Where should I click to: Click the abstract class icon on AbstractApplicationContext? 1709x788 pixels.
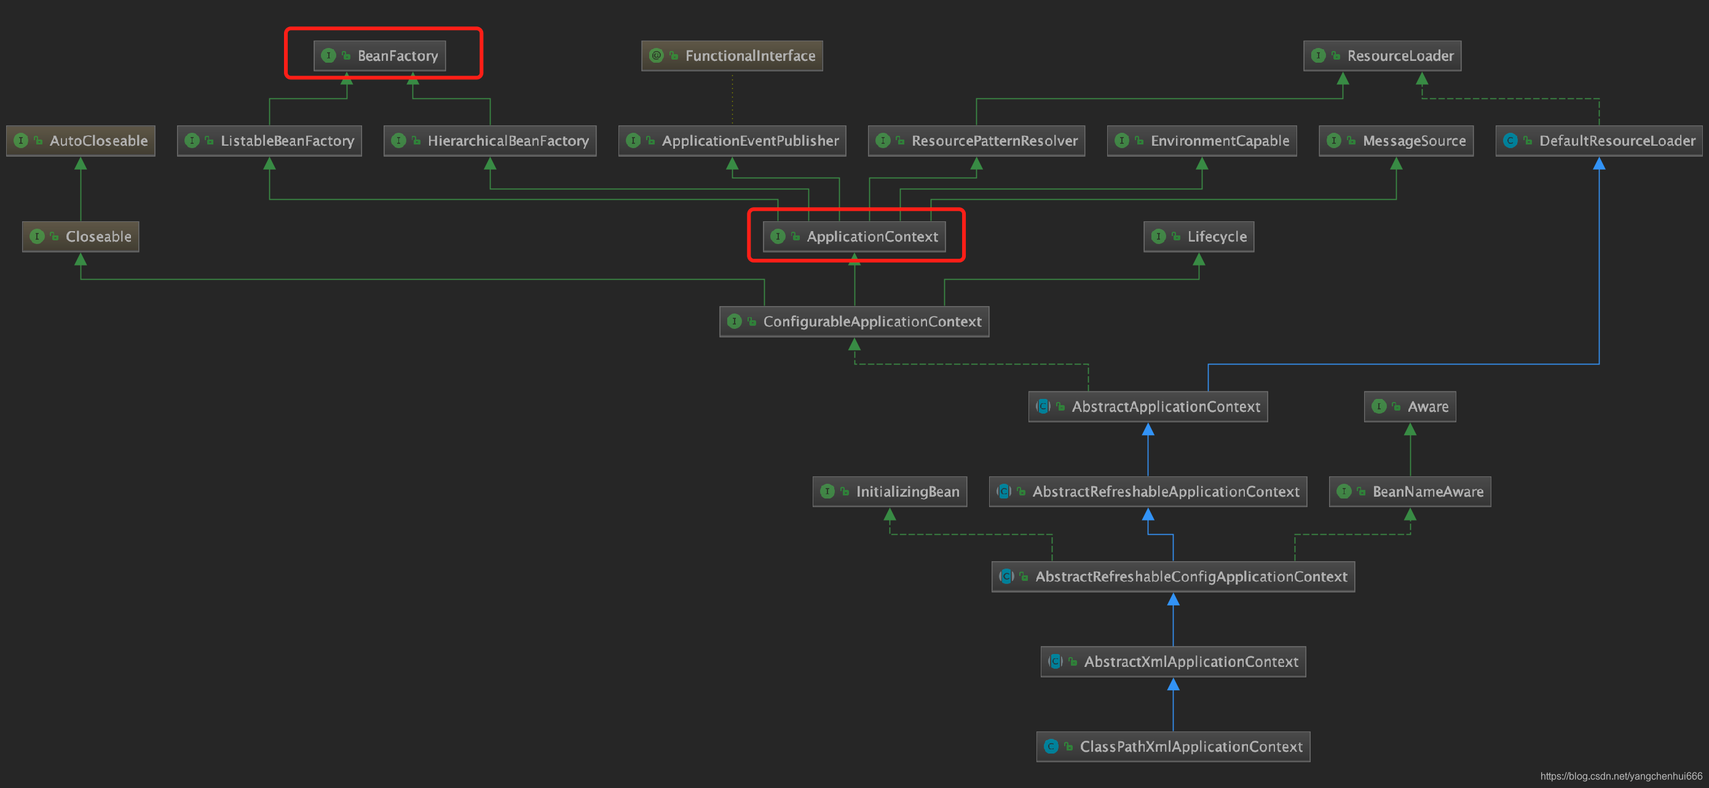(x=1043, y=407)
